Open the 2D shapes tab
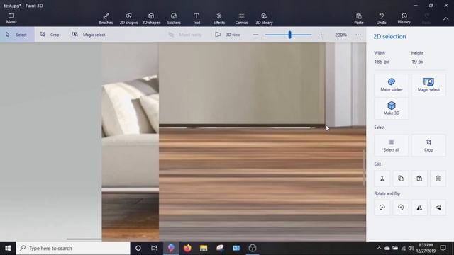 click(128, 18)
